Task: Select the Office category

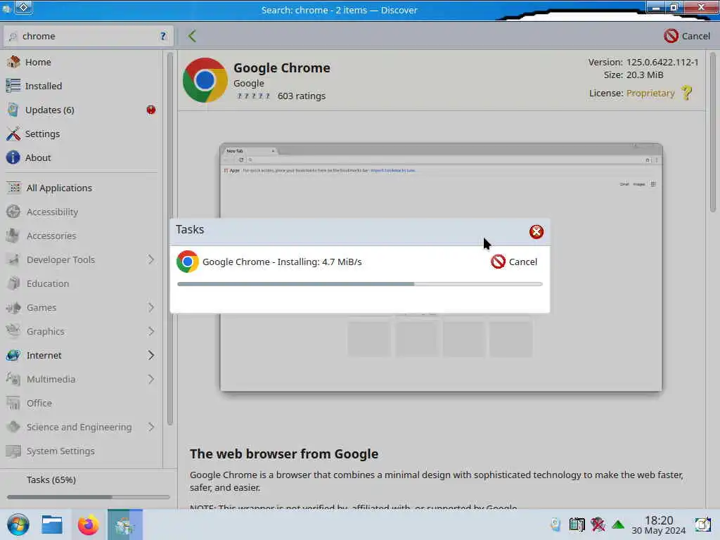Action: 82,403
